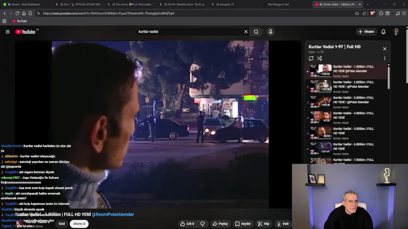Open playlist title Kurtlar Vadisi 1-97
Image resolution: width=408 pixels, height=229 pixels.
point(334,47)
